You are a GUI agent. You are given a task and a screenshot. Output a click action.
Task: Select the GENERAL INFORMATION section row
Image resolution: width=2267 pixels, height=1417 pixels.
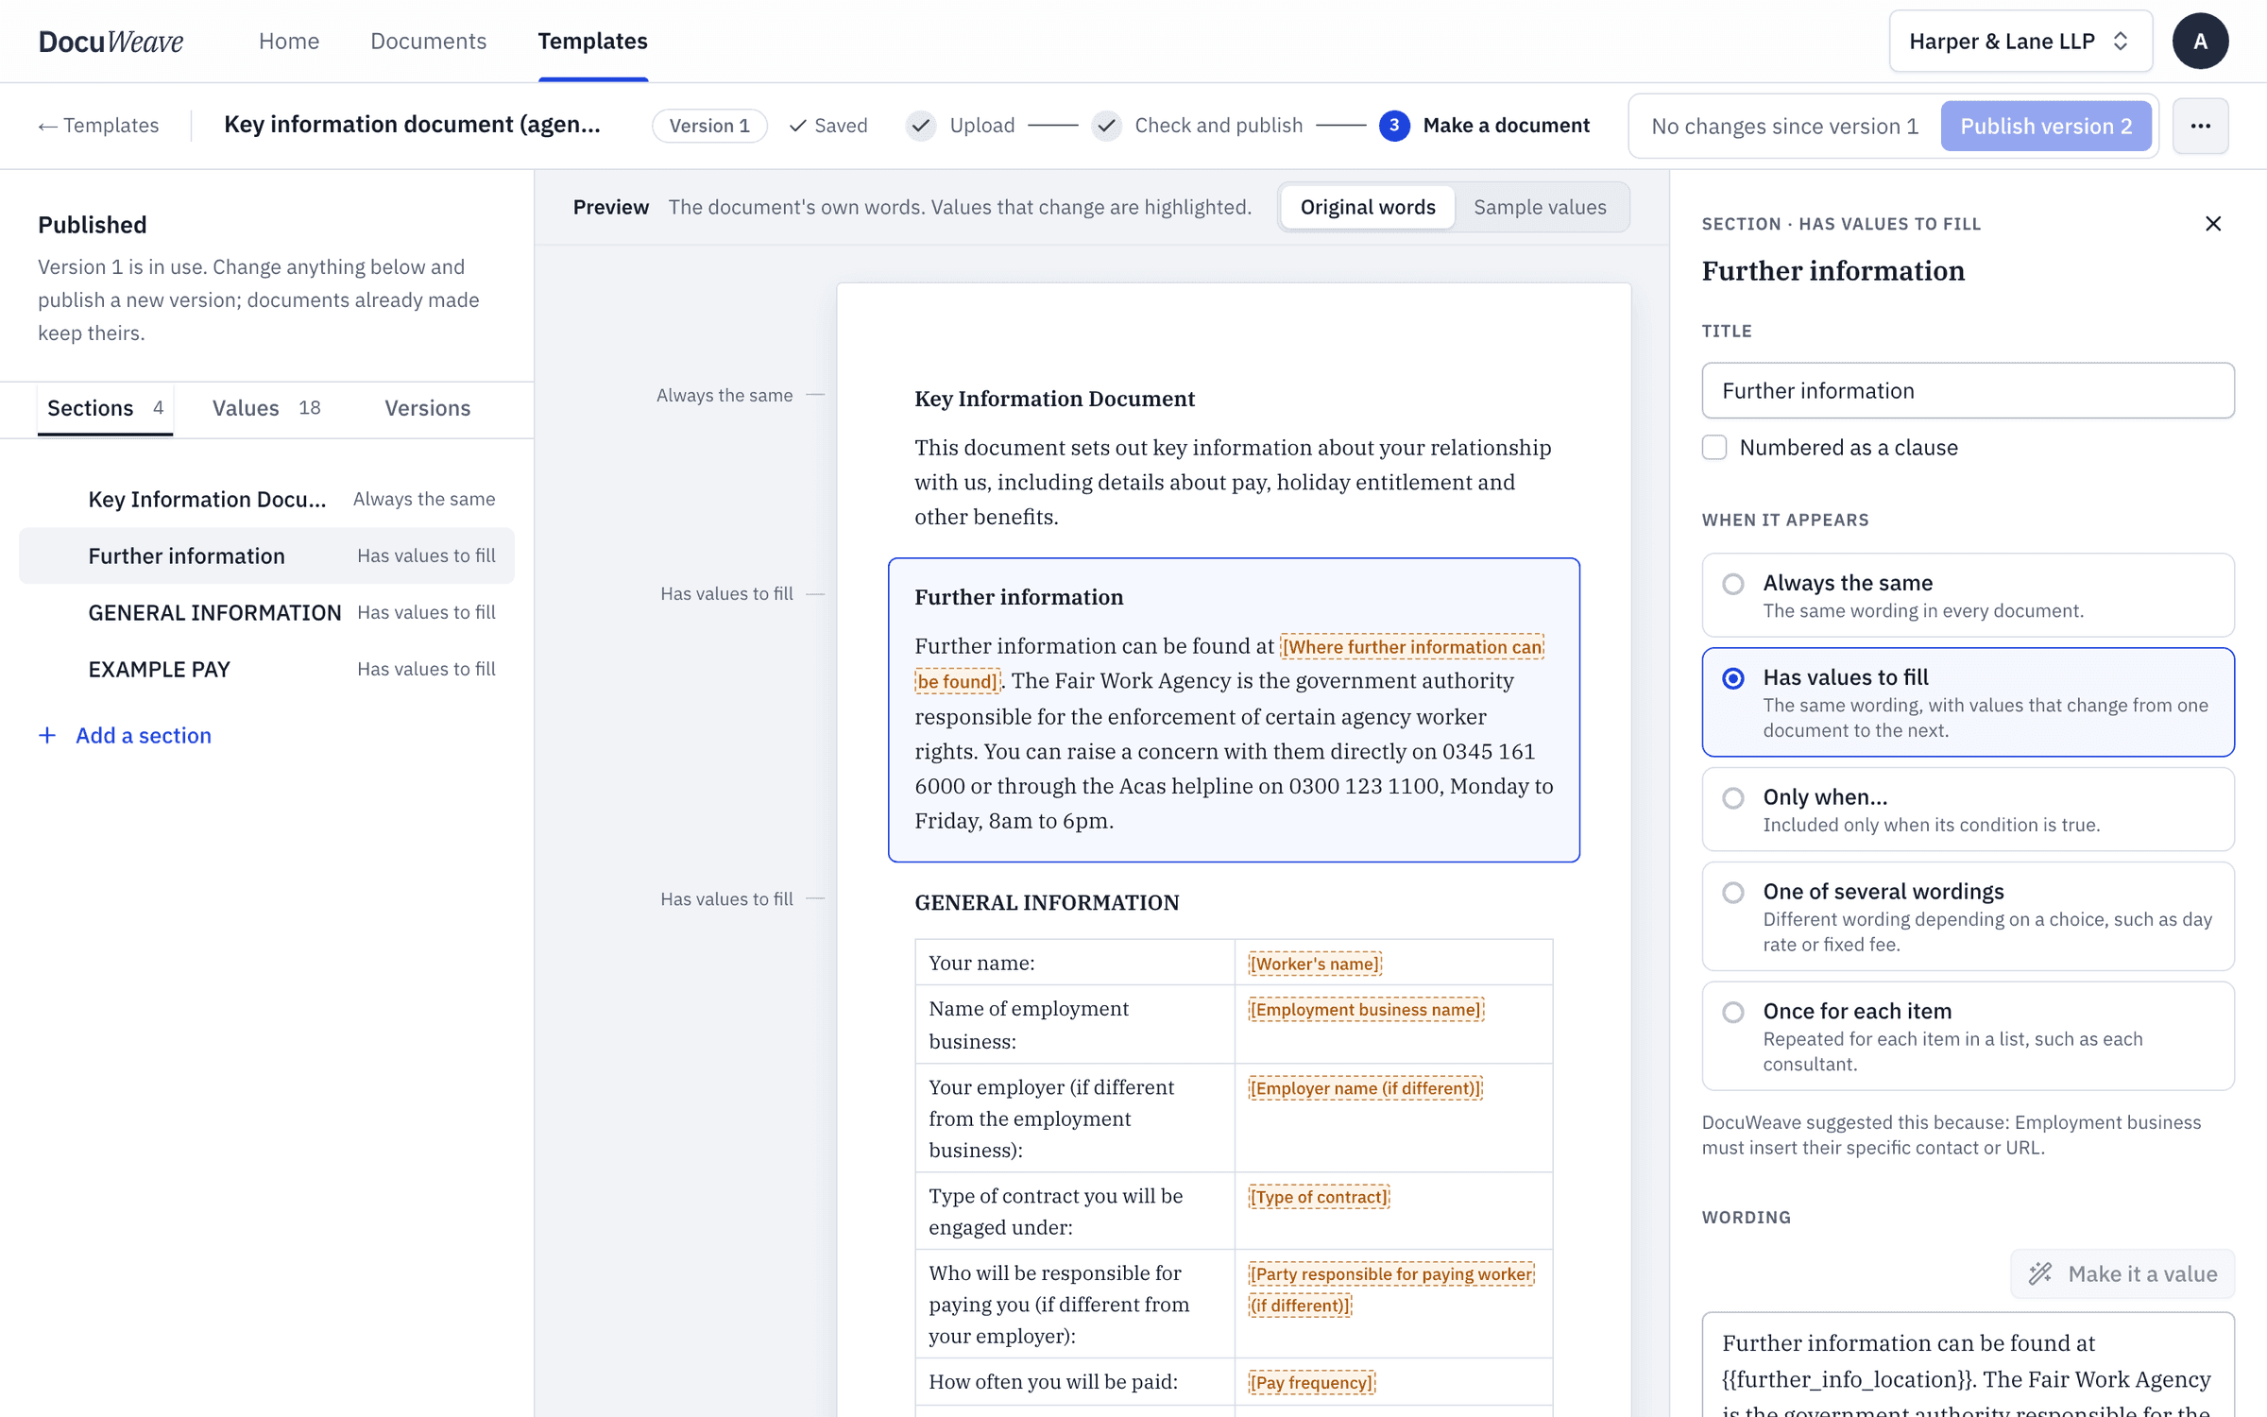click(266, 612)
